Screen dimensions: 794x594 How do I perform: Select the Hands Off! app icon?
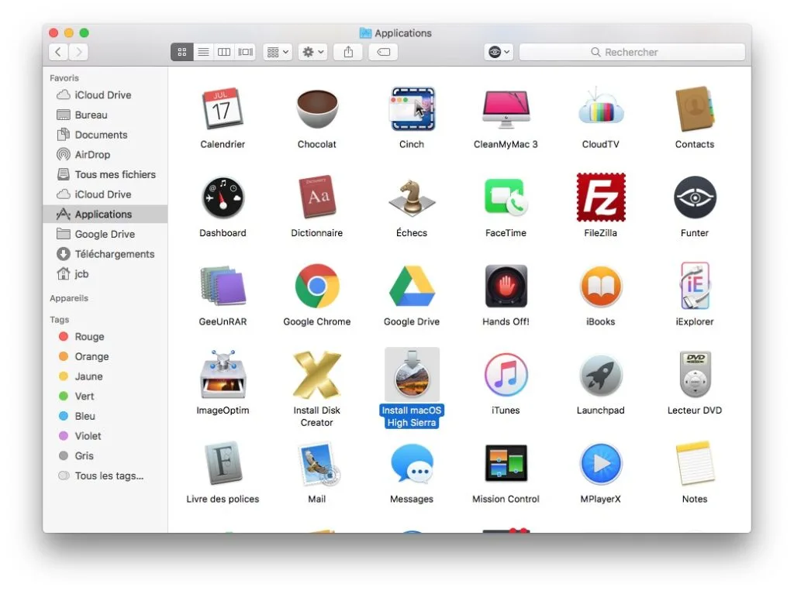506,286
